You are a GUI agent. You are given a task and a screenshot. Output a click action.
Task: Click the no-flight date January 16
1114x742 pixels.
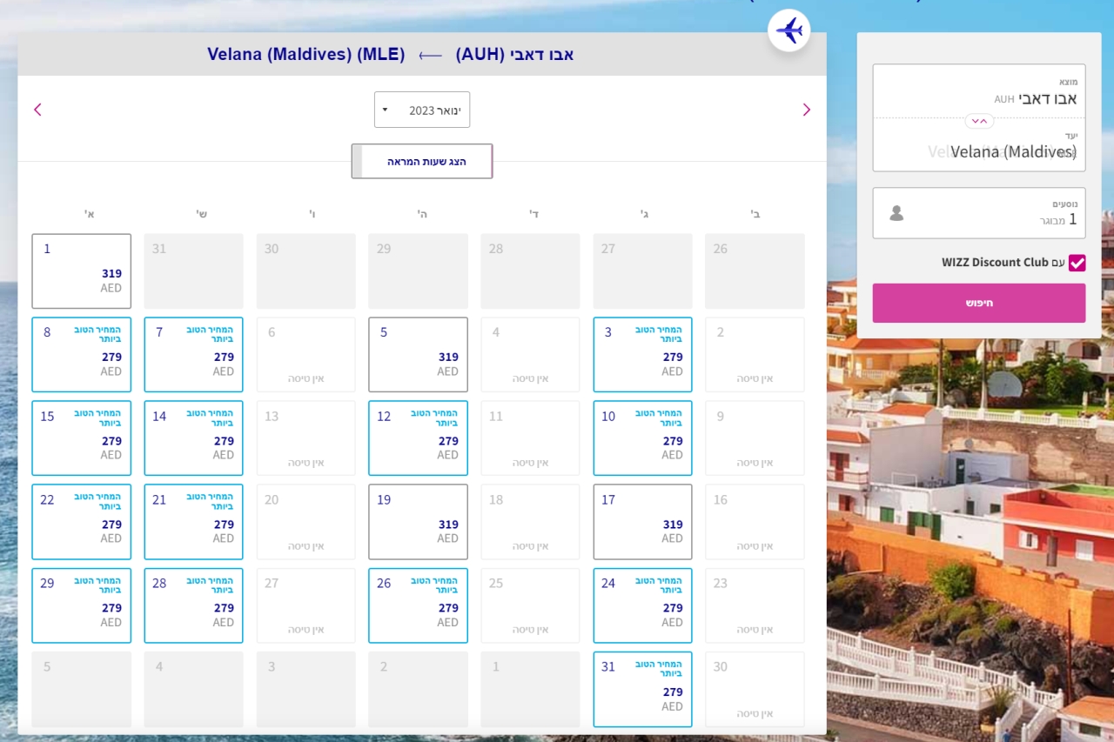click(x=755, y=522)
